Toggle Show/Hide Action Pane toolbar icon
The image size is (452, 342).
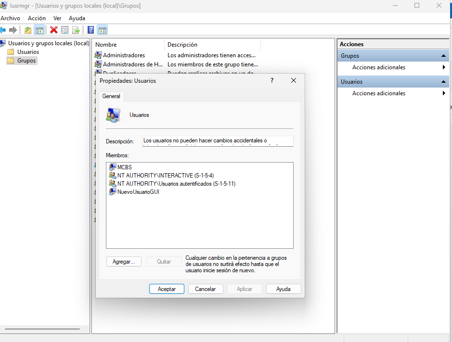click(x=102, y=30)
